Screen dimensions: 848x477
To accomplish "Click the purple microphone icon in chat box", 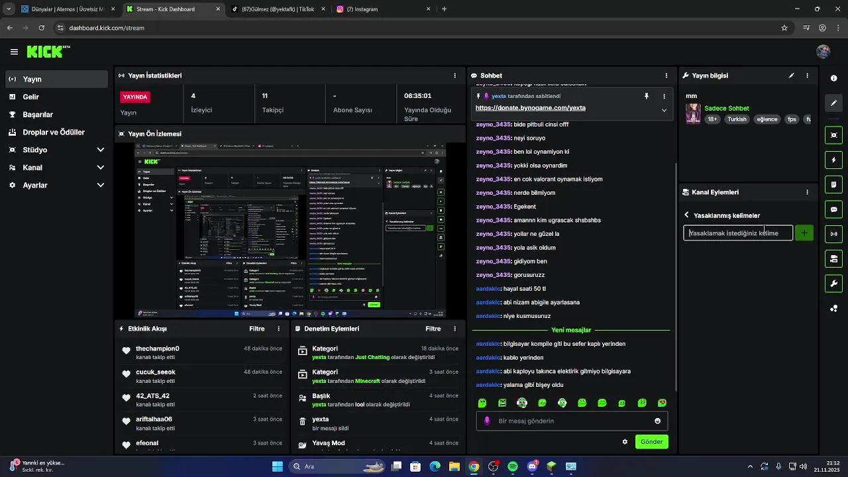I will point(487,421).
